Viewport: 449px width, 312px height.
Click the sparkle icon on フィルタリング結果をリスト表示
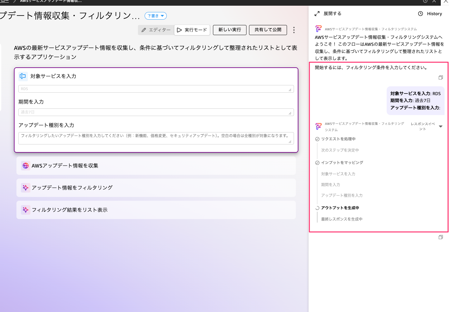(x=26, y=210)
